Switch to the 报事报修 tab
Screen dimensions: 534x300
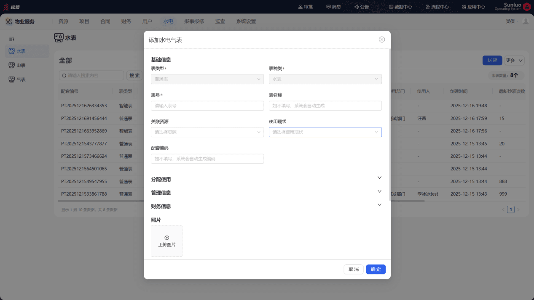coord(194,21)
